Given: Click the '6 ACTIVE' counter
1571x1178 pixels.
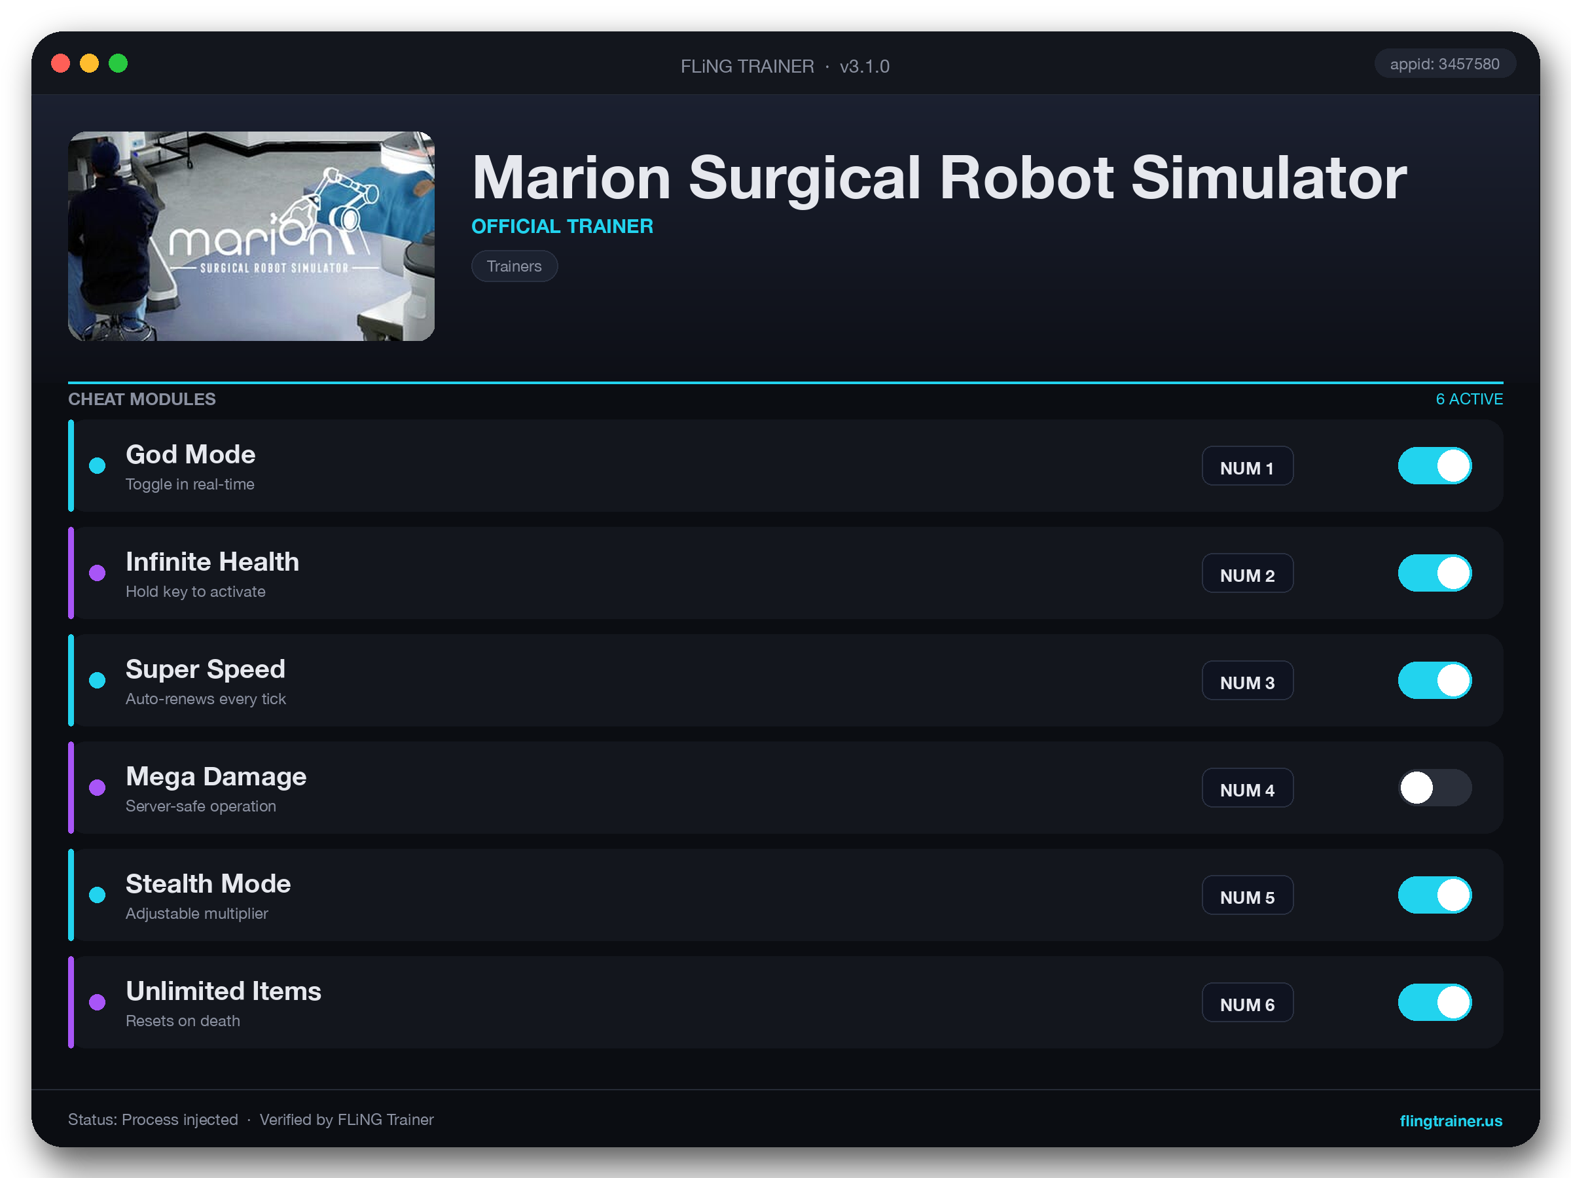Looking at the screenshot, I should pos(1469,399).
